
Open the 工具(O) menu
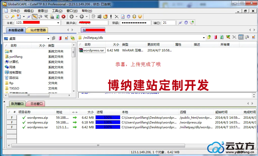tap(57, 11)
